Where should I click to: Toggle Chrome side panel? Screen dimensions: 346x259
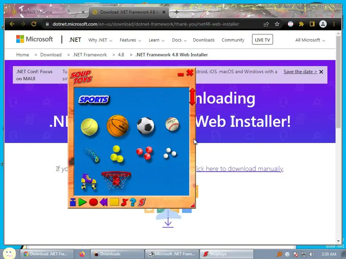coord(312,24)
